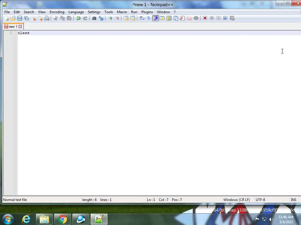The width and height of the screenshot is (301, 225).
Task: Start macro recording with red dot icon
Action: (205, 18)
